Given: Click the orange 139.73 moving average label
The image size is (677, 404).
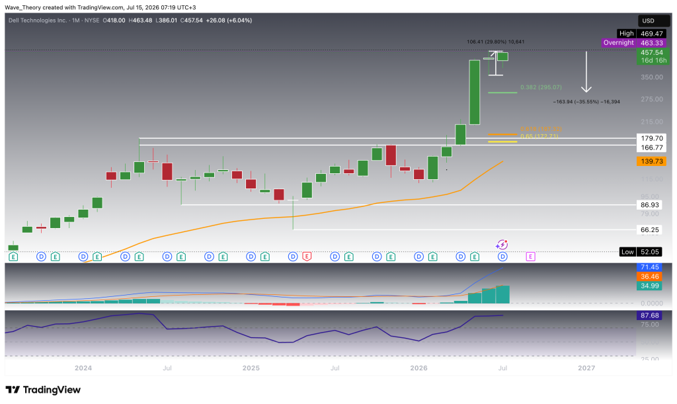Looking at the screenshot, I should tap(651, 161).
